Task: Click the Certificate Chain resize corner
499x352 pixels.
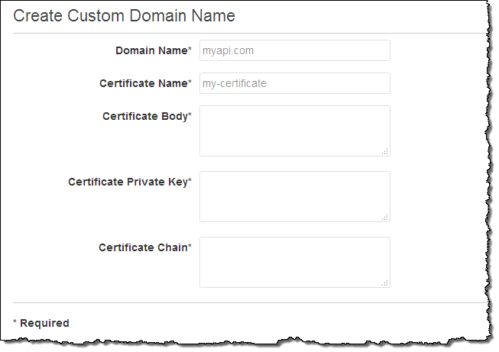Action: 385,283
